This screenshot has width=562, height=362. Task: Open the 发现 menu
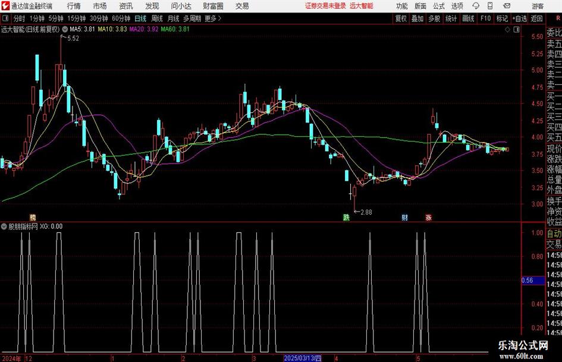click(x=152, y=6)
